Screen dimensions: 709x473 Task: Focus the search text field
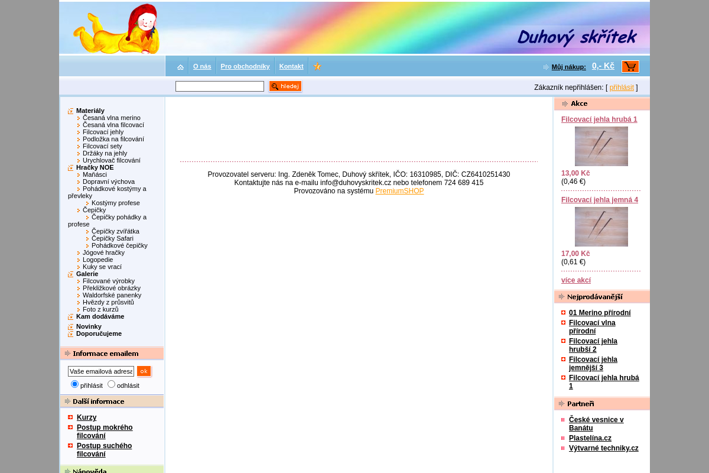pyautogui.click(x=220, y=86)
